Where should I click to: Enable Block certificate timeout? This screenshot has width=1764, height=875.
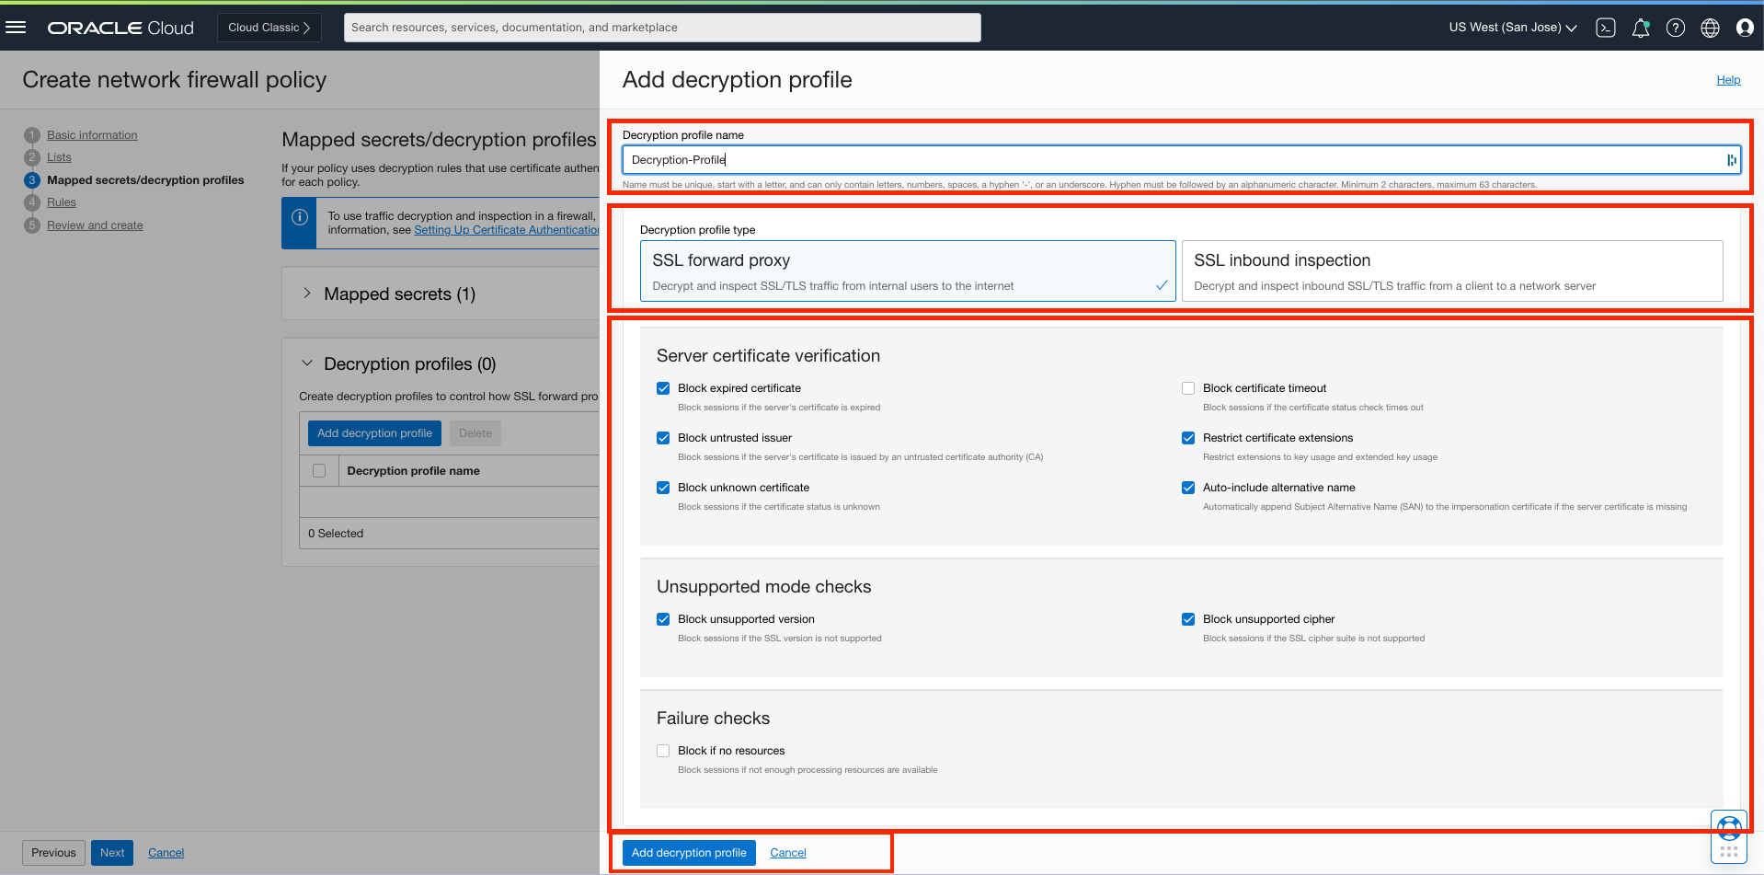[1187, 387]
